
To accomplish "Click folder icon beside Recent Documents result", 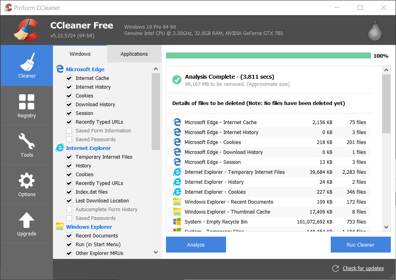I will point(177,202).
